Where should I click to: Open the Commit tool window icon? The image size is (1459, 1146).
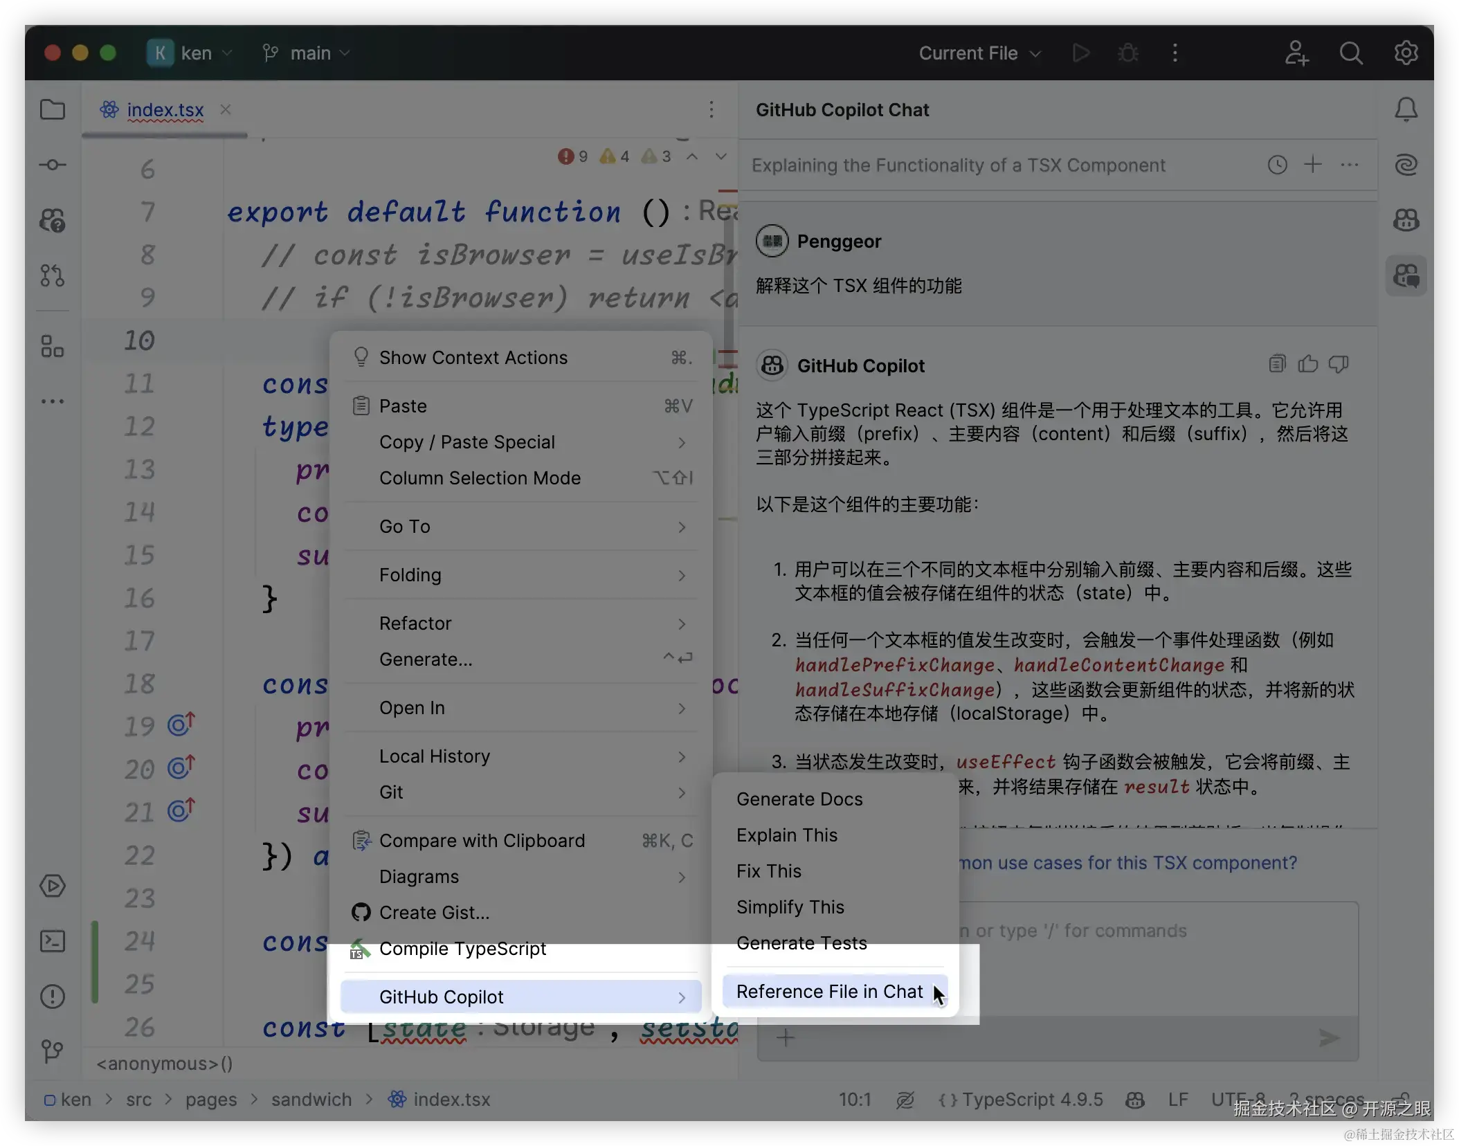[x=53, y=165]
